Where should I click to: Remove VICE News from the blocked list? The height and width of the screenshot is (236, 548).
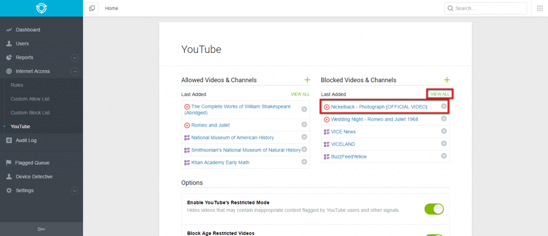pyautogui.click(x=444, y=131)
